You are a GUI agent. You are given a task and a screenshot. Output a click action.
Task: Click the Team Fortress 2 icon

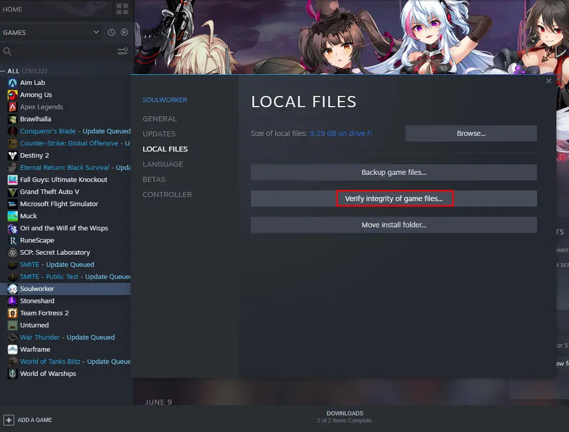click(x=12, y=313)
